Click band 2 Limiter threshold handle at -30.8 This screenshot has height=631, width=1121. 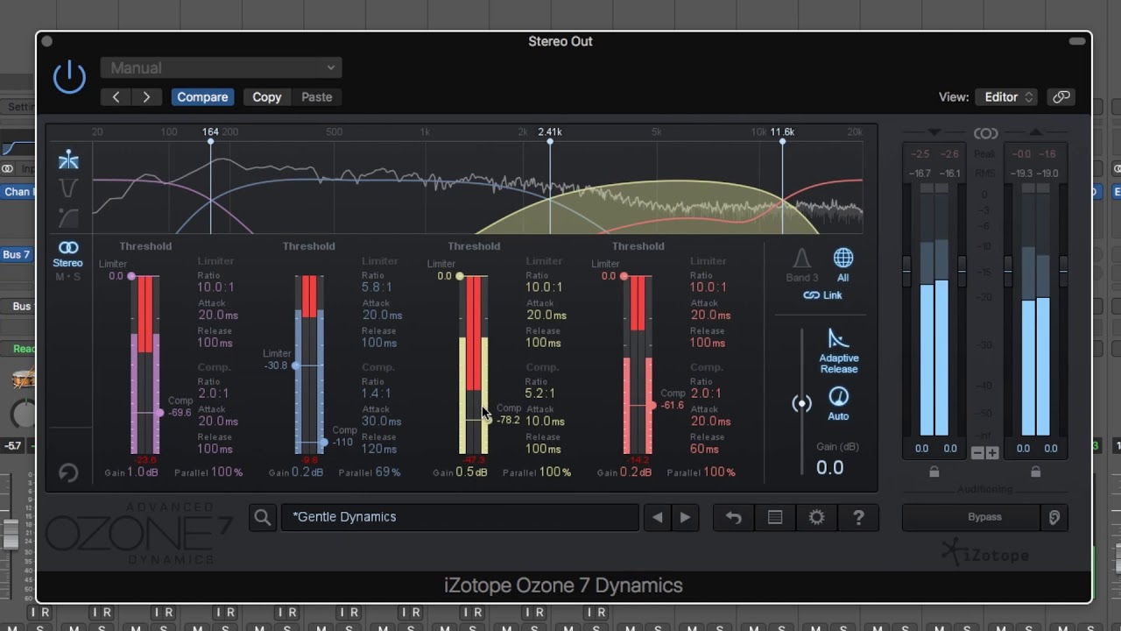[x=295, y=365]
